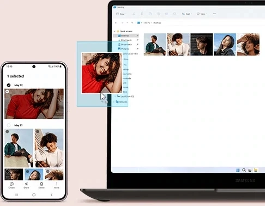This screenshot has width=265, height=206.
Task: Open the Sort dropdown in Explorer
Action: (187, 14)
